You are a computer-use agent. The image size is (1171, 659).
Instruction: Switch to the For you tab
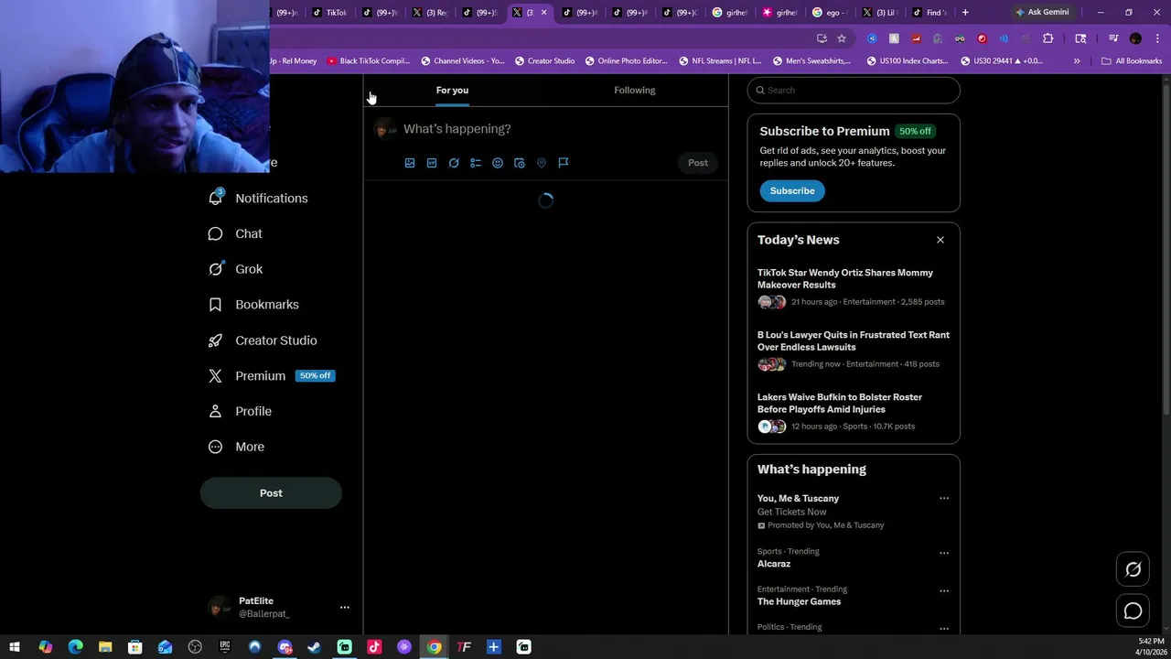452,90
